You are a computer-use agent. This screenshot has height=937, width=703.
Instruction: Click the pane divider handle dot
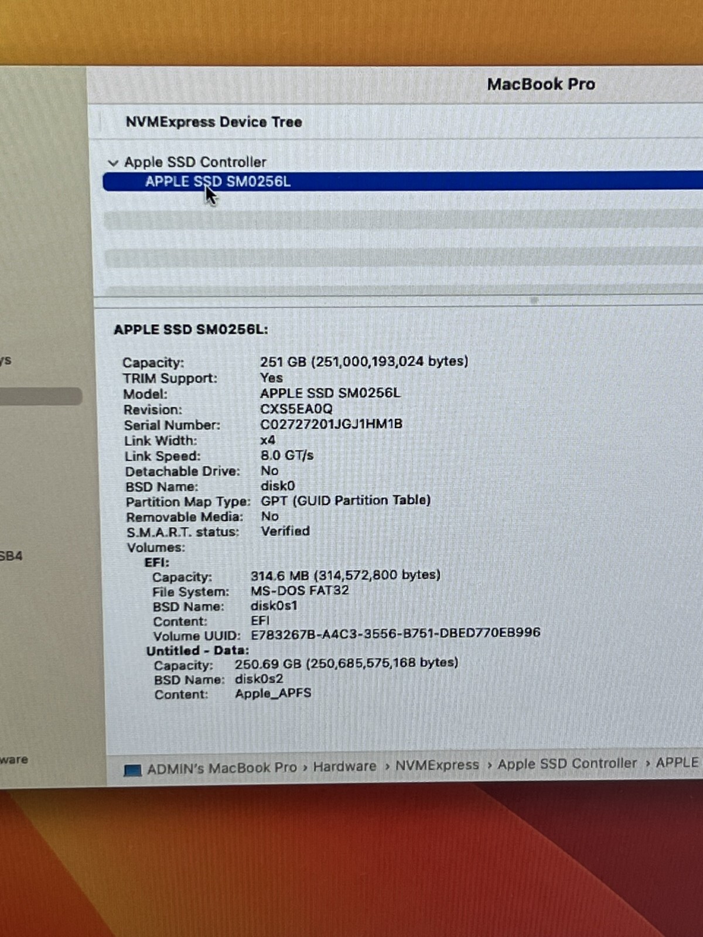[x=534, y=300]
